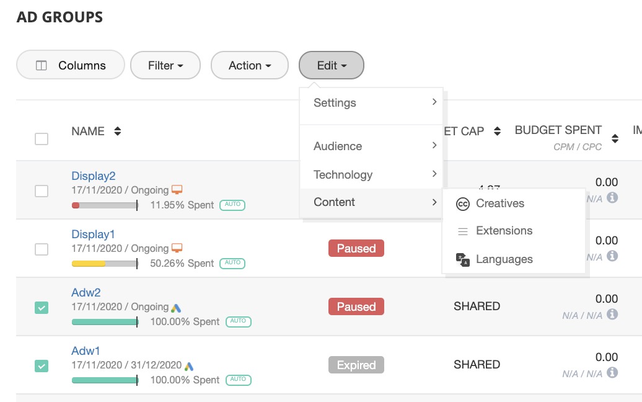
Task: Click the Paused status badge for Adw2
Action: click(x=356, y=307)
